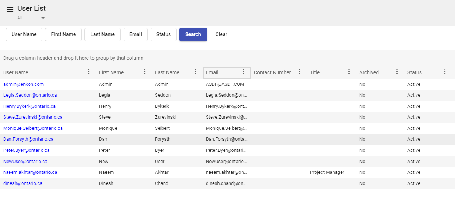Image resolution: width=455 pixels, height=199 pixels.
Task: Open Contact Number column three-dot menu
Action: pyautogui.click(x=299, y=72)
